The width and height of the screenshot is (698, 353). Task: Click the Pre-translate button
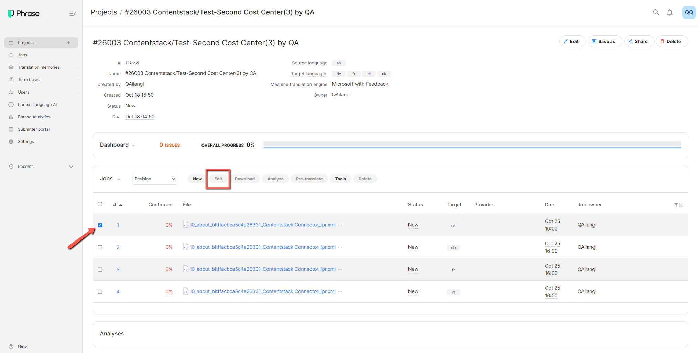pyautogui.click(x=309, y=179)
